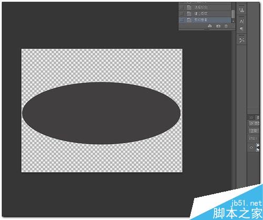Click the History panel scroll-down arrow
Screen dimensions: 263x220
[x=233, y=21]
